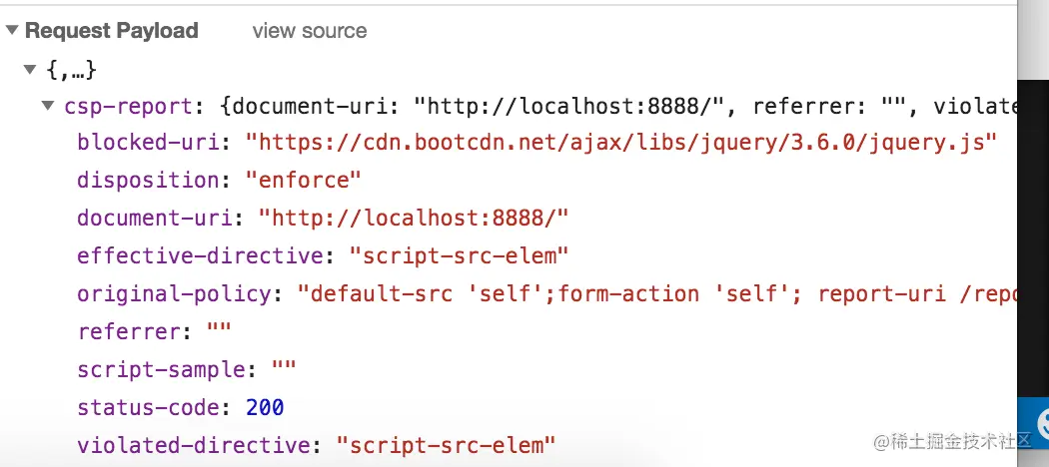Screen dimensions: 1049x467
Task: Collapse the csp-report object triangle
Action: 48,105
